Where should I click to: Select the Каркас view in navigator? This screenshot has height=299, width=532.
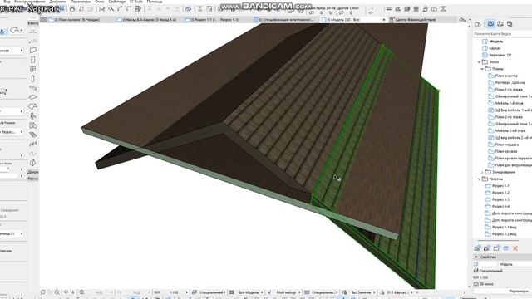[x=495, y=48]
